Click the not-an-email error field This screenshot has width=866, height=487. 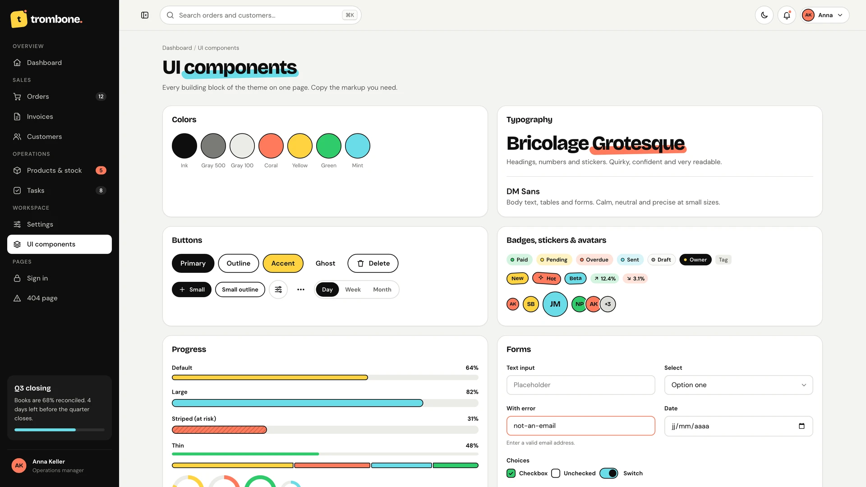point(580,426)
